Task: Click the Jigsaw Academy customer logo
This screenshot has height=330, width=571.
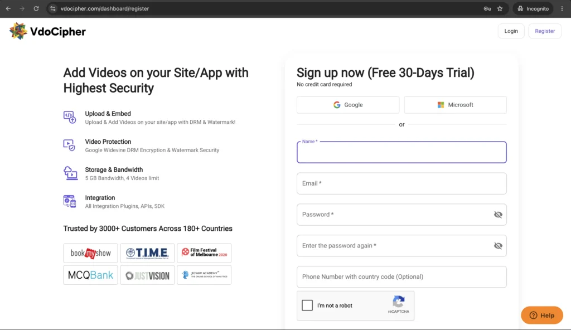Action: tap(204, 275)
